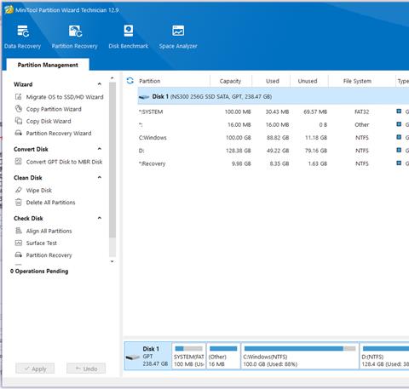Click the Disk 1 drive icon in table header row
The height and width of the screenshot is (389, 409).
pos(144,97)
